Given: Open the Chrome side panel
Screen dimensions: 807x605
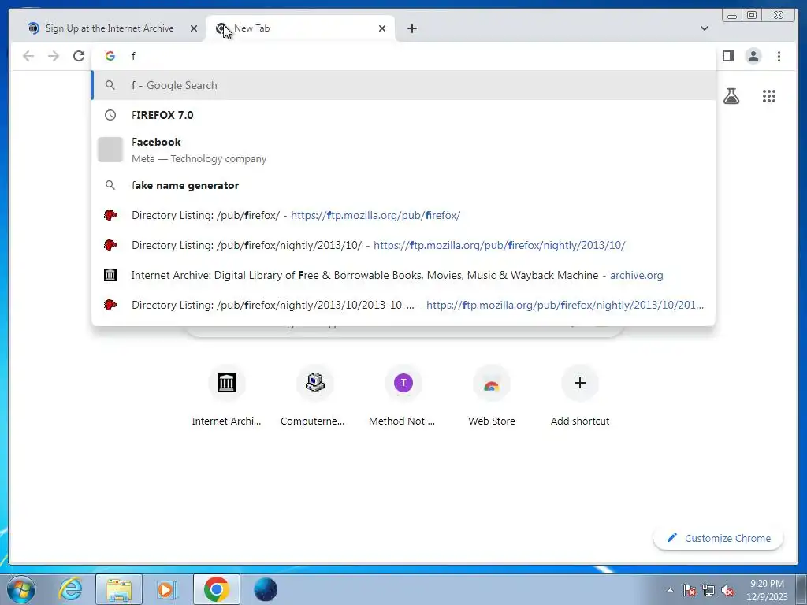Looking at the screenshot, I should 727,56.
